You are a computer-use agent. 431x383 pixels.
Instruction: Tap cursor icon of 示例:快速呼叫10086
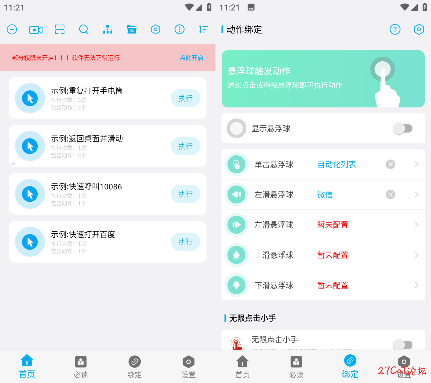coord(30,194)
